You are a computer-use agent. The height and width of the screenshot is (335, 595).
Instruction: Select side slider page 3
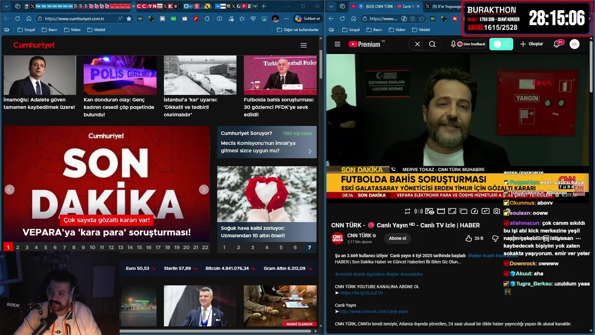pyautogui.click(x=252, y=247)
